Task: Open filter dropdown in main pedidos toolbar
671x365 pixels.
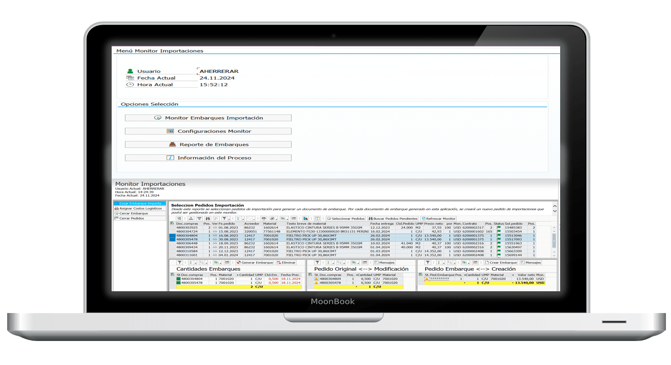Action: pos(229,219)
